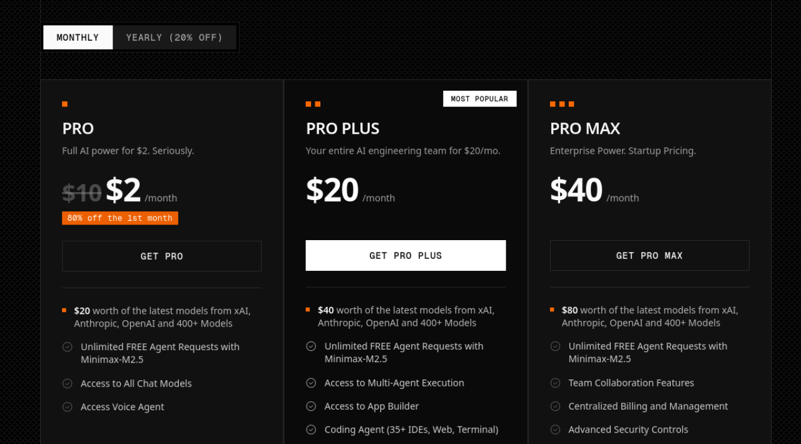
Task: Click the orange square marker above PRO heading
Action: pos(64,104)
